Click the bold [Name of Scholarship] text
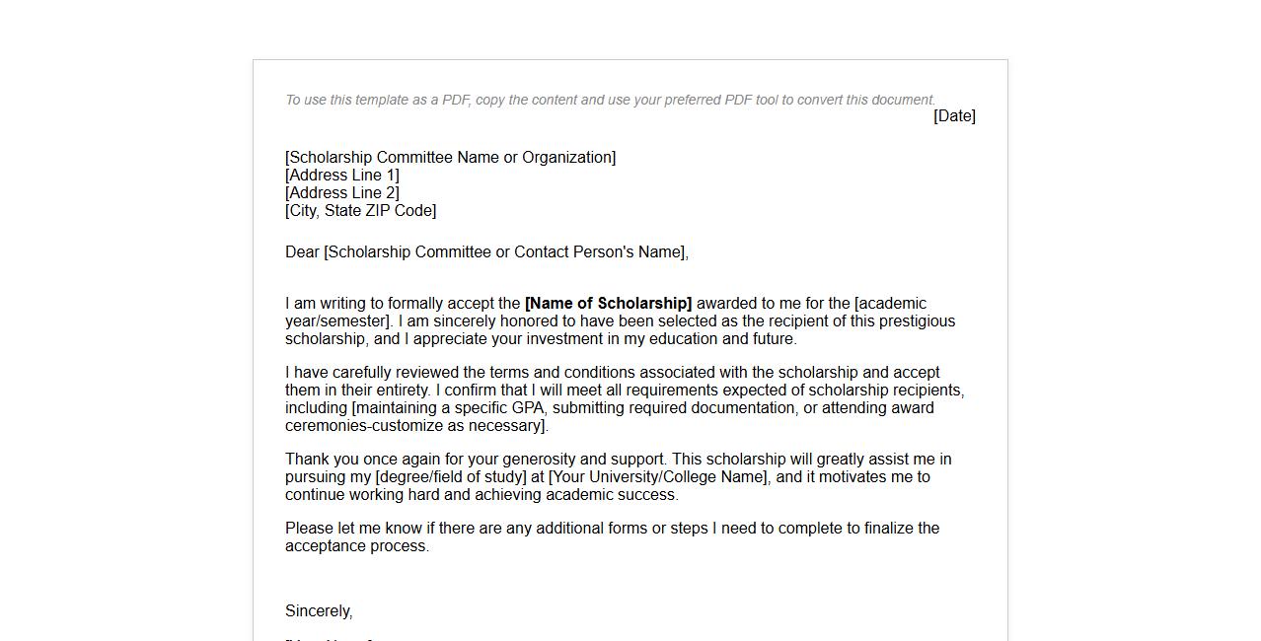 pos(608,304)
